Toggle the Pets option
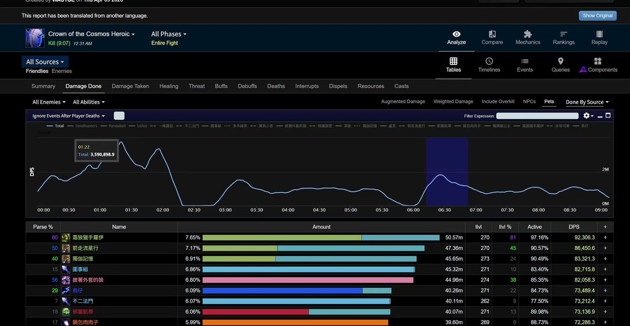Viewport: 630px width, 326px height. click(549, 102)
